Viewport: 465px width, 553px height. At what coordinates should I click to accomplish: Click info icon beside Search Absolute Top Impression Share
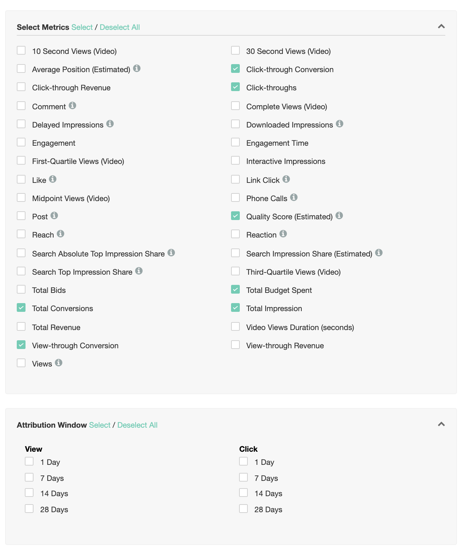(171, 253)
